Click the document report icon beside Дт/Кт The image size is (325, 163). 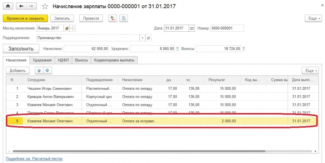click(x=123, y=18)
